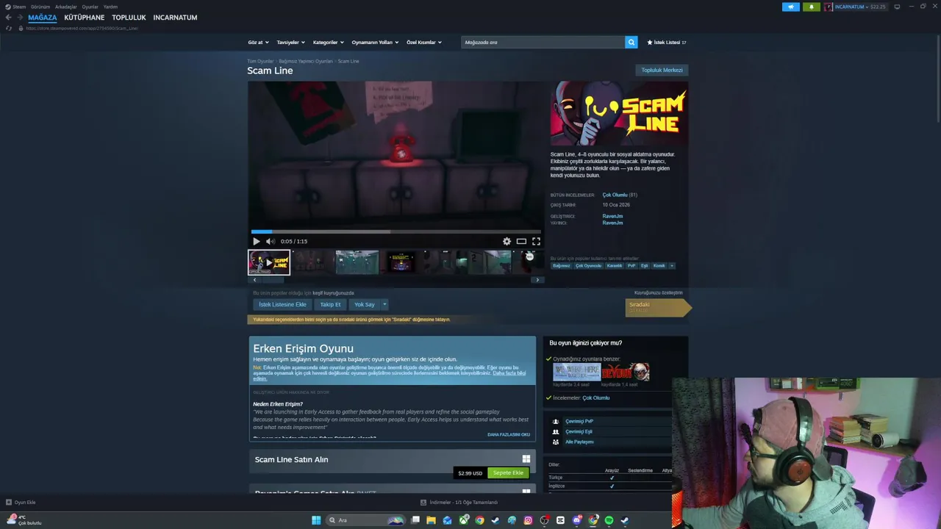
Task: Switch to Big Picture mode icon
Action: [x=897, y=7]
